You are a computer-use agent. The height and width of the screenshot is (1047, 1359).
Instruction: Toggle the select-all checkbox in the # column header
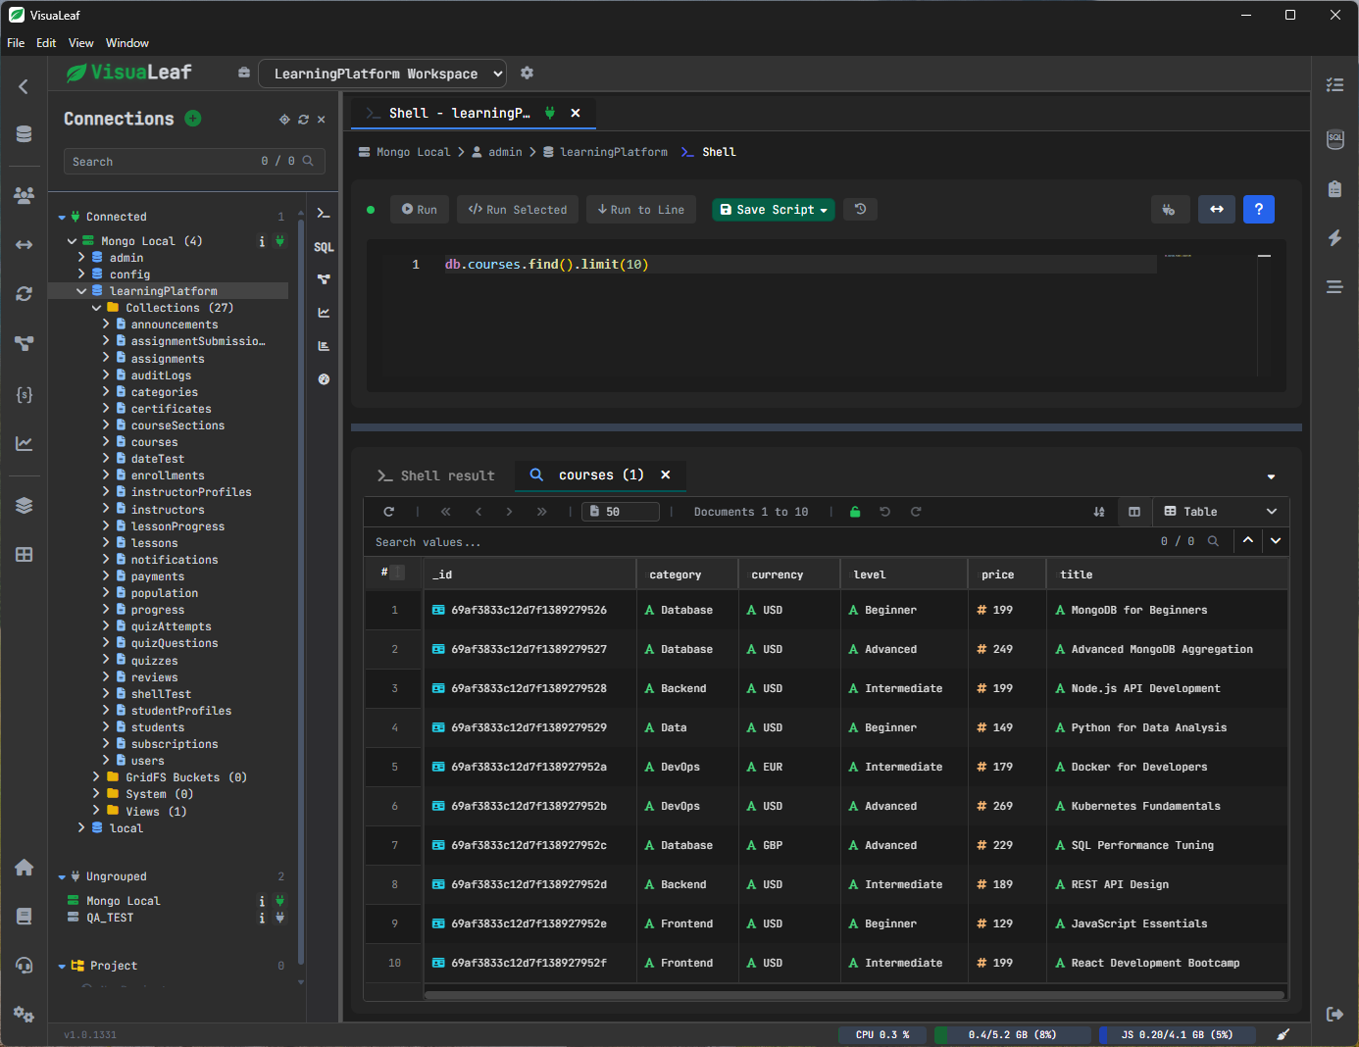click(x=397, y=573)
